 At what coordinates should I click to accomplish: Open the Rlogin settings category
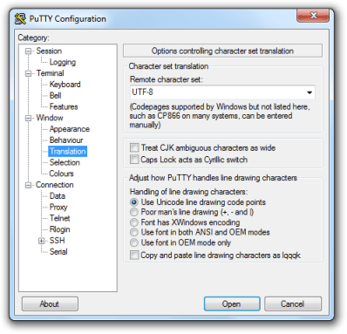[59, 229]
